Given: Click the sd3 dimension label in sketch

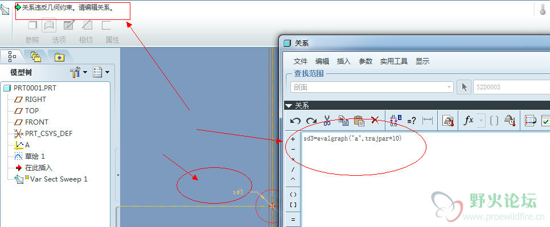Looking at the screenshot, I should 238,192.
